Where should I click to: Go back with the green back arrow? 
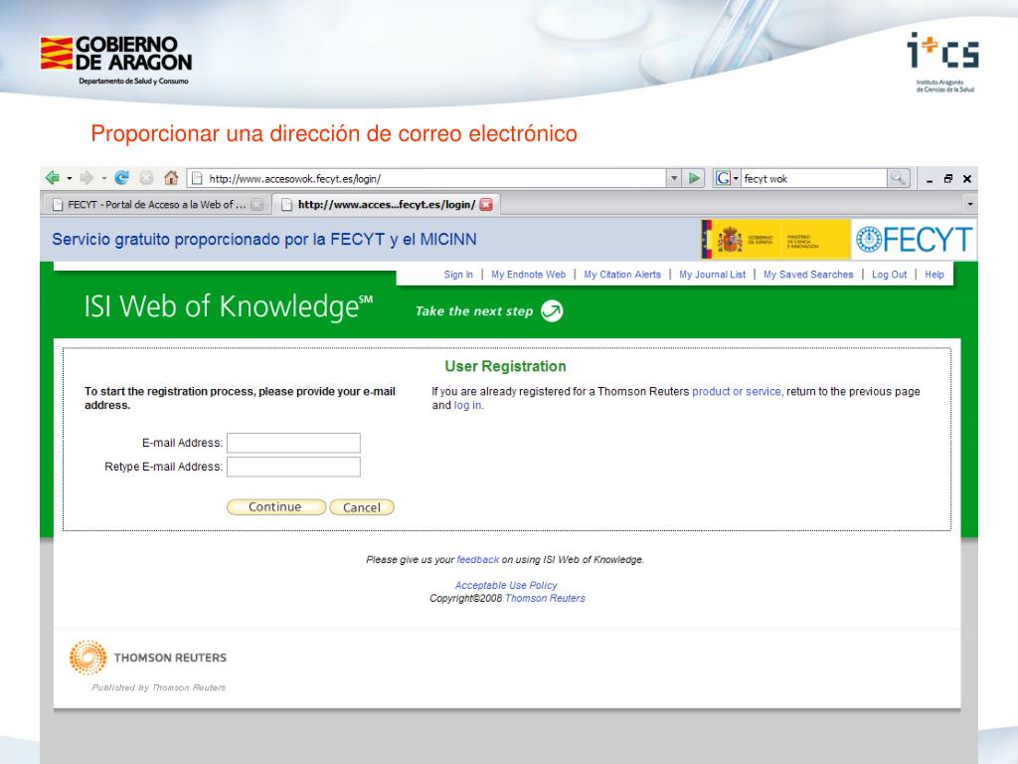coord(53,177)
